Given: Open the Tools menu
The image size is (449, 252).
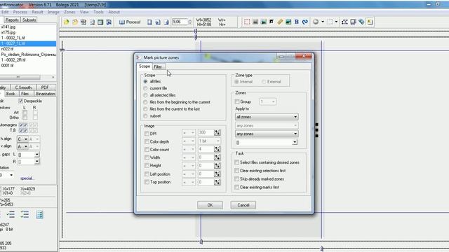Looking at the screenshot, I should [98, 12].
